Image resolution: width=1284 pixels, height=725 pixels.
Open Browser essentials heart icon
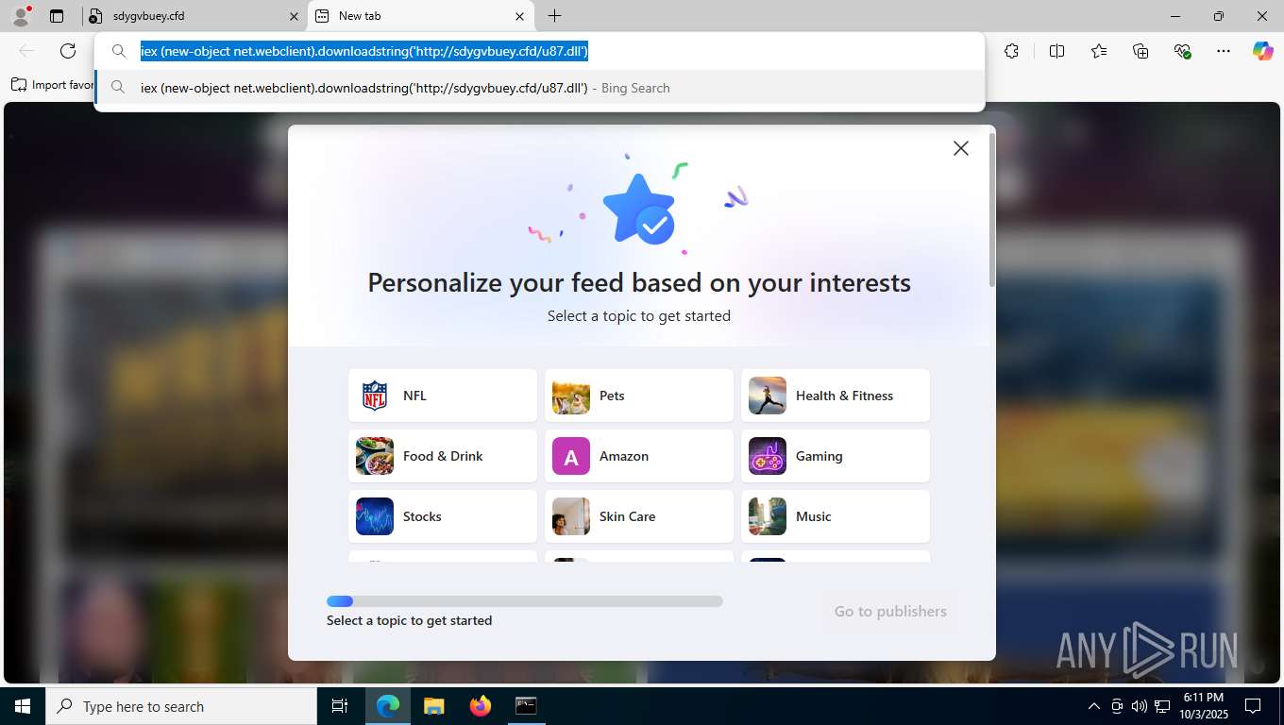pos(1182,51)
